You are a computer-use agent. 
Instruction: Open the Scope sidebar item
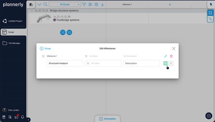point(13,32)
